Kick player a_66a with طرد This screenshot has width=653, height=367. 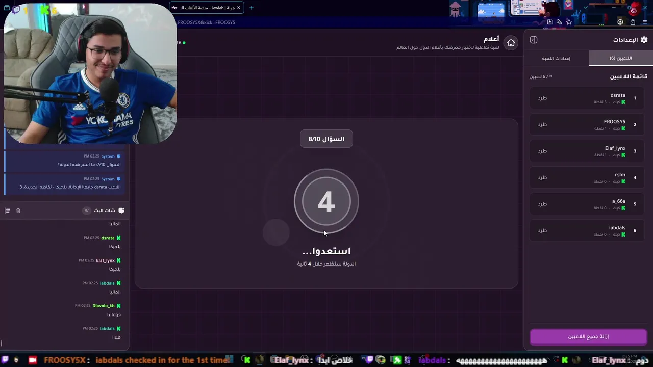[x=542, y=204]
